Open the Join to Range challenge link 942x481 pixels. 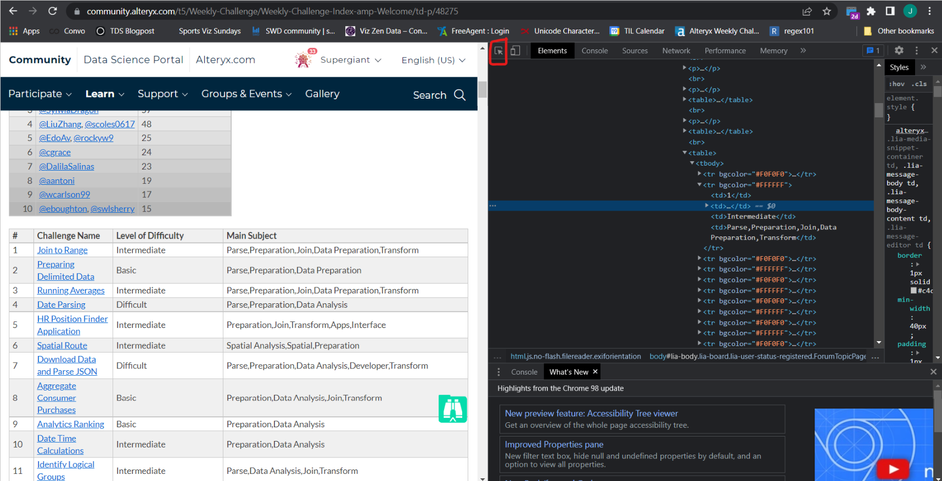click(x=63, y=250)
